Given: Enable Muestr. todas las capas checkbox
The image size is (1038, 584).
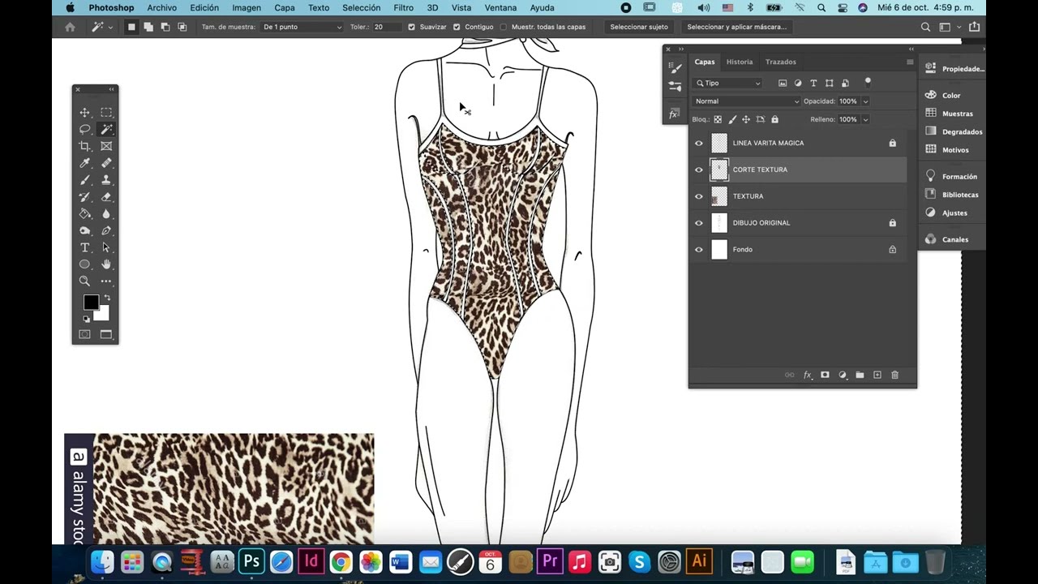Looking at the screenshot, I should (504, 27).
